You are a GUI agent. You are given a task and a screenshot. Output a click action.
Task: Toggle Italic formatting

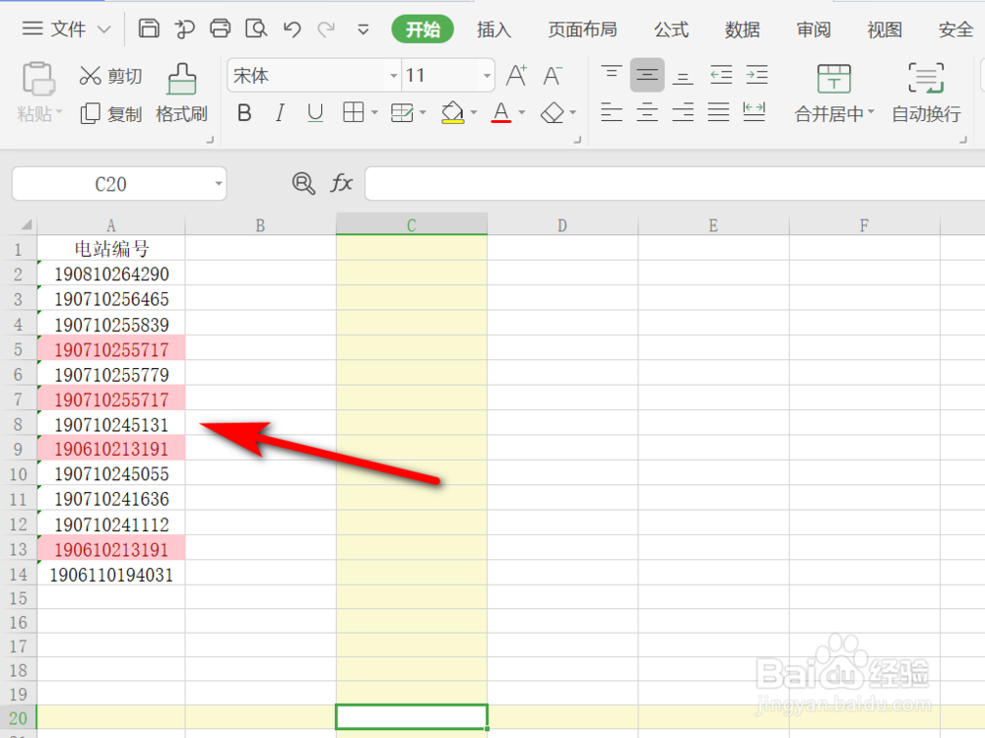pos(280,113)
